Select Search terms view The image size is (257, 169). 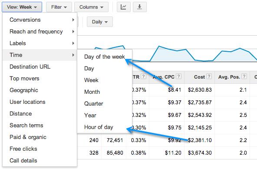click(x=40, y=126)
